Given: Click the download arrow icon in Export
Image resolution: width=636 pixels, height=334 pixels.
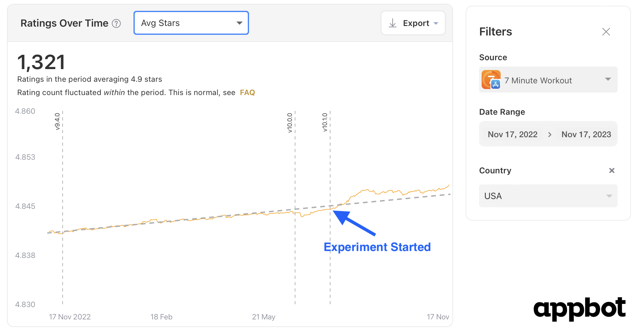Looking at the screenshot, I should point(393,23).
